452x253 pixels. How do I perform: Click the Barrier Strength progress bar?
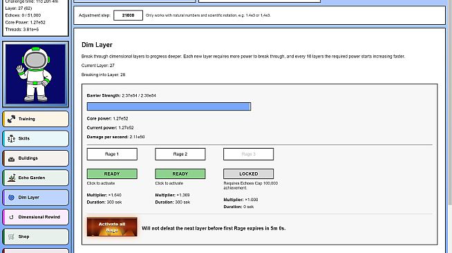pyautogui.click(x=169, y=106)
